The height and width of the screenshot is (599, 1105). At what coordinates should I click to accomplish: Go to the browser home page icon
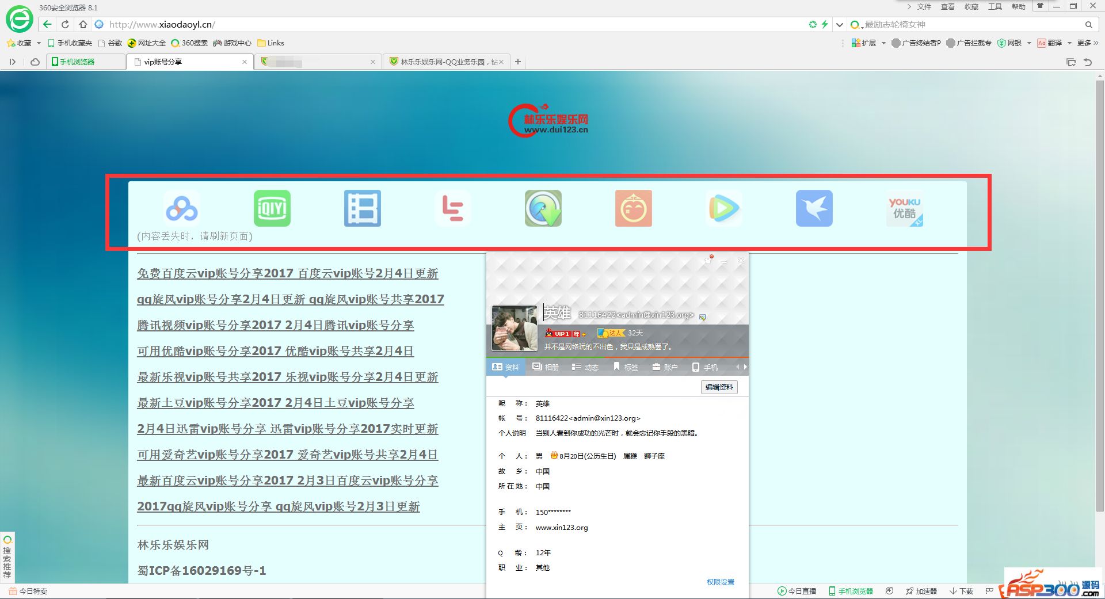coord(83,24)
